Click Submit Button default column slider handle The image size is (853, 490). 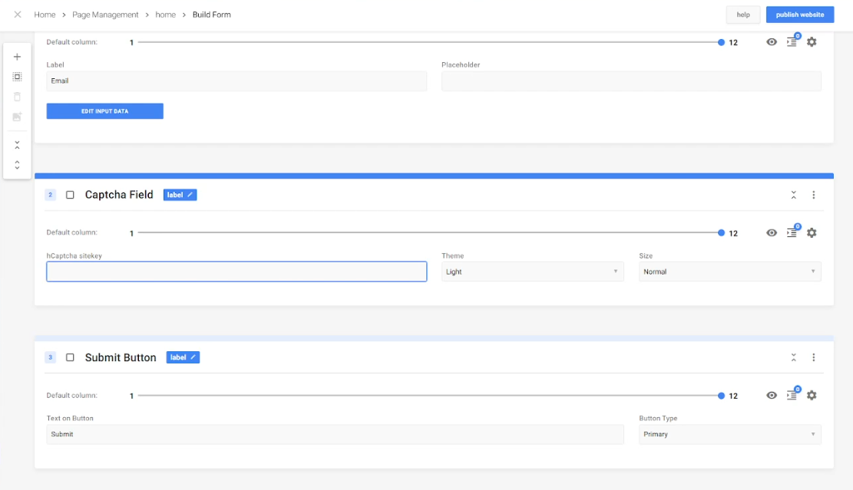click(x=721, y=396)
